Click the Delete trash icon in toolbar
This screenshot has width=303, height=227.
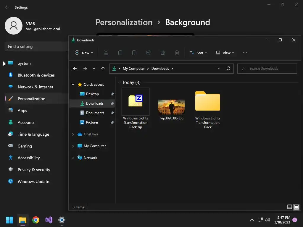[x=177, y=53]
